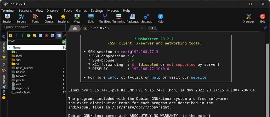Confirm remote path with green checkmark
Screen dimensions: 270x117
point(64,42)
